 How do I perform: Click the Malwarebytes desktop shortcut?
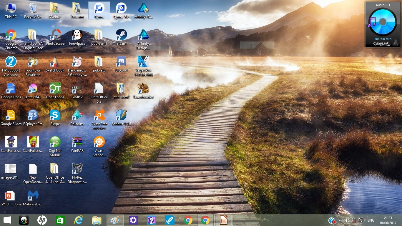(33, 198)
